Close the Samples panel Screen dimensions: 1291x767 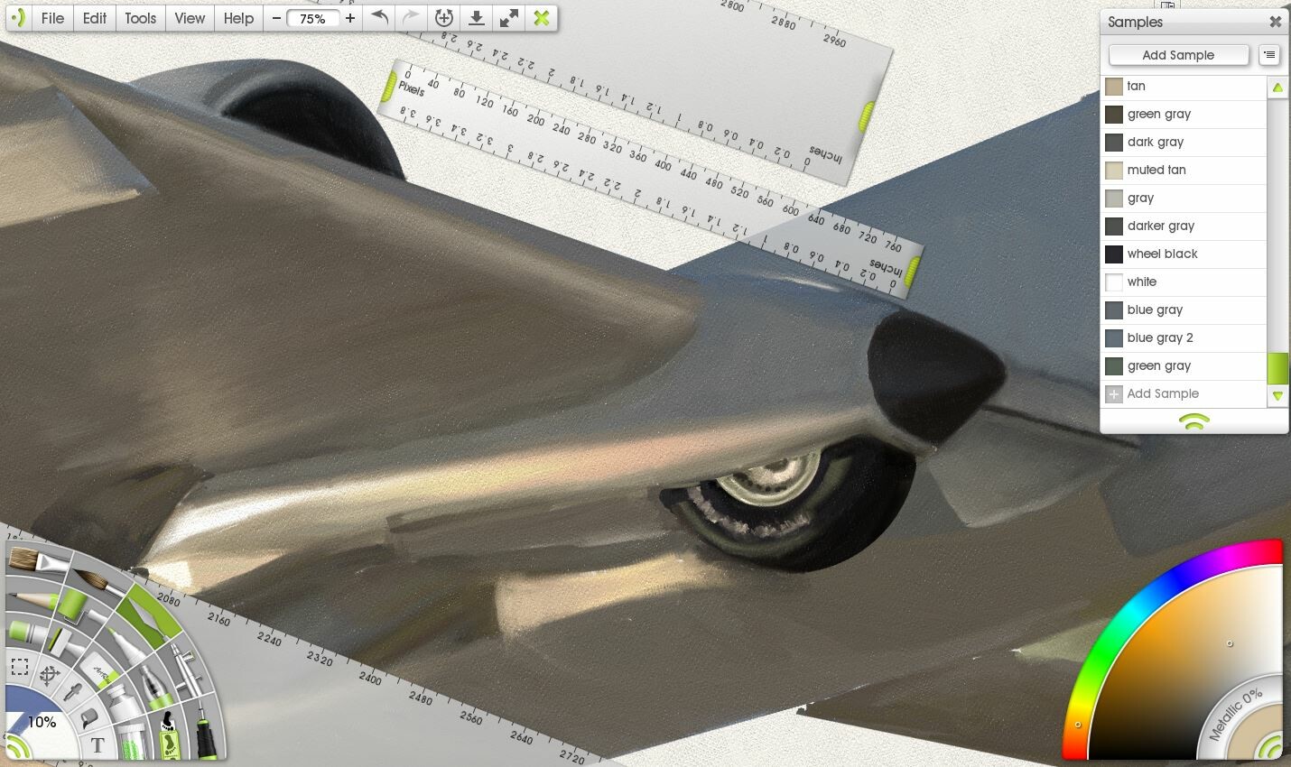(x=1275, y=22)
